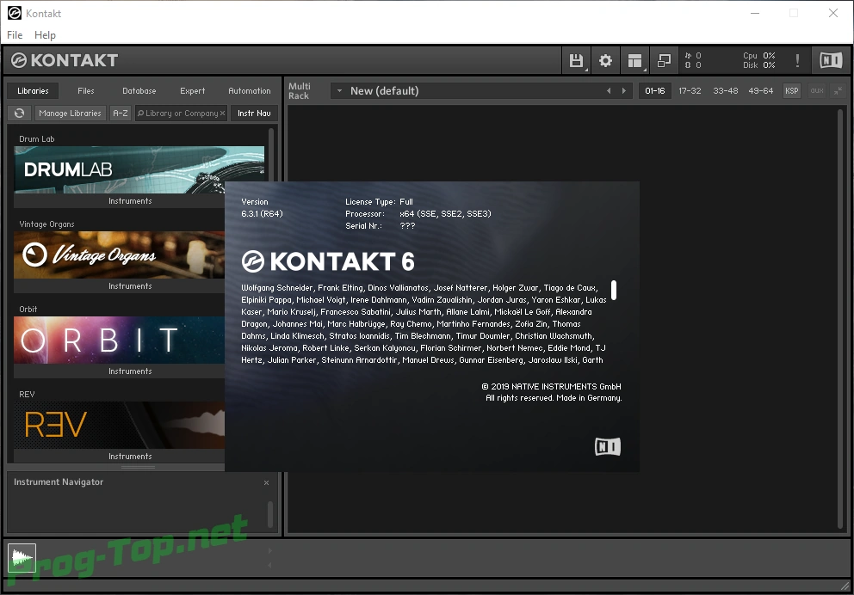Toggle the KSP script button
The width and height of the screenshot is (854, 595).
coord(791,91)
